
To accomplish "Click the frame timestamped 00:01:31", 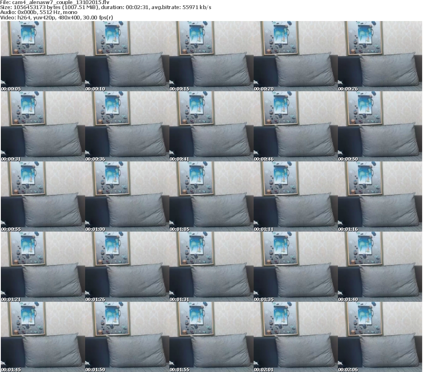I will [211, 267].
